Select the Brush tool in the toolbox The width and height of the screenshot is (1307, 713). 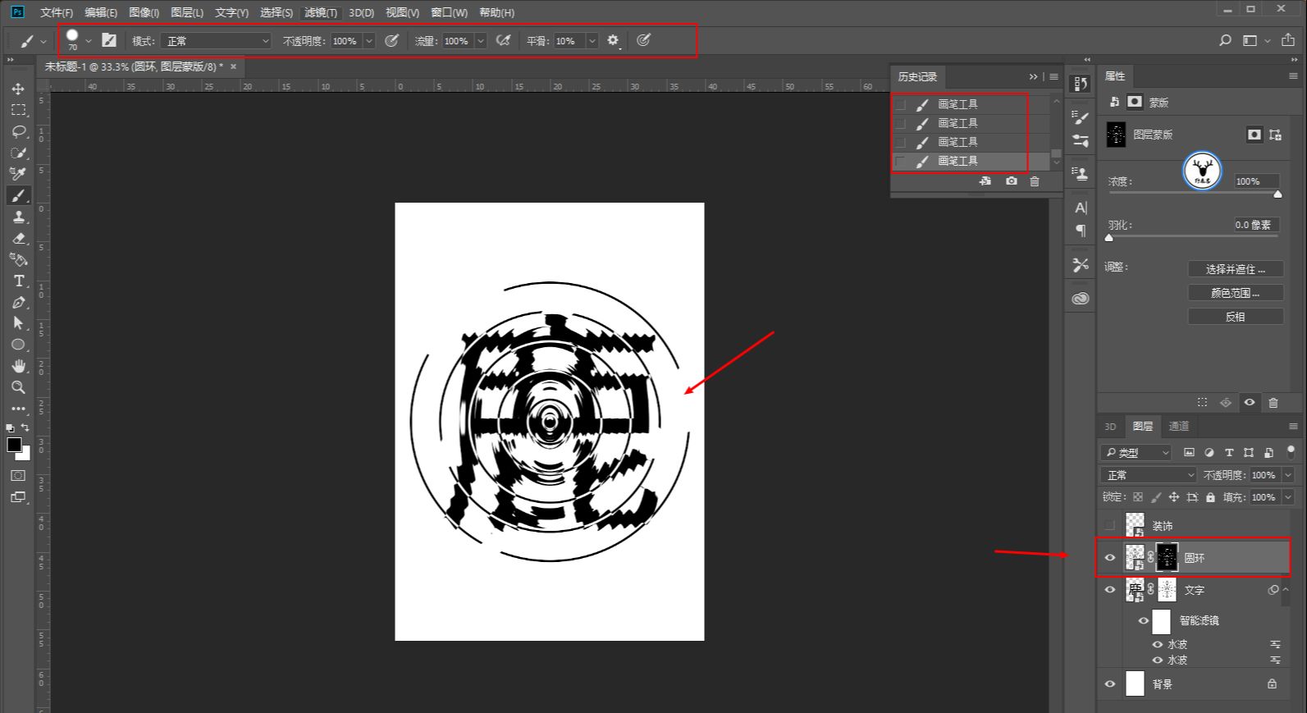coord(18,195)
